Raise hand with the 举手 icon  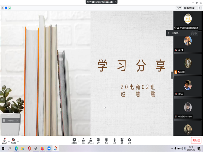point(114,141)
